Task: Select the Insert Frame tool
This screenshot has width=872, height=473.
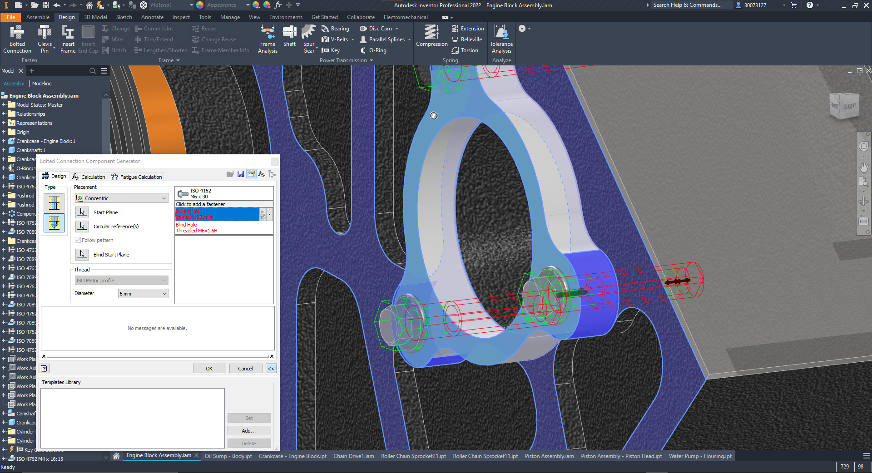Action: [68, 39]
